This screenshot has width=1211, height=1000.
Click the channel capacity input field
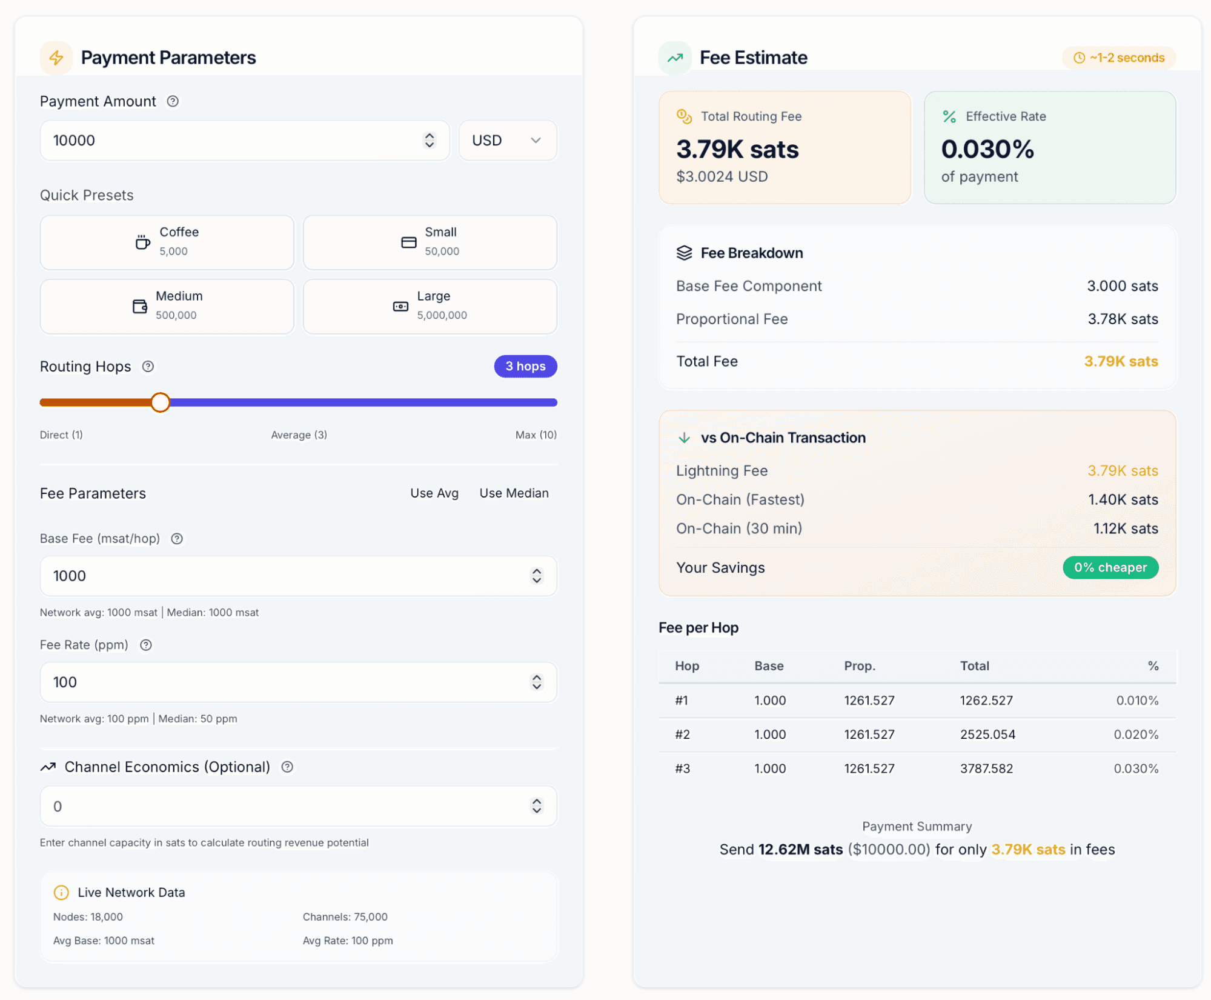(299, 807)
